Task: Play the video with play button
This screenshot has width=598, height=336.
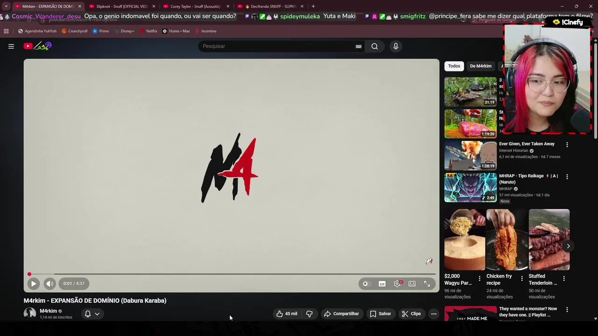Action: coord(34,283)
